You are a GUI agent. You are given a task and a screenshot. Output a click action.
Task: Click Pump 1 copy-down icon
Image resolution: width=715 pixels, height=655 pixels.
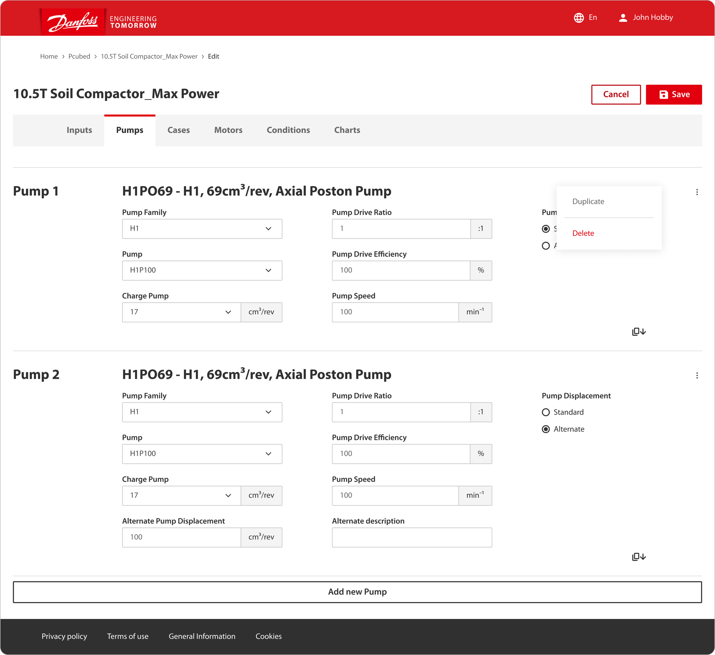pyautogui.click(x=639, y=332)
